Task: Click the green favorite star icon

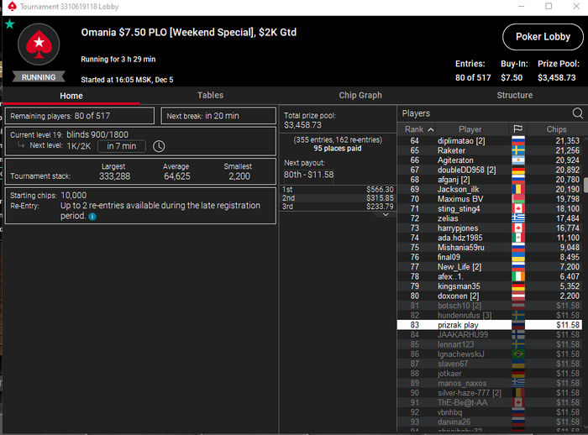Action: click(x=10, y=24)
